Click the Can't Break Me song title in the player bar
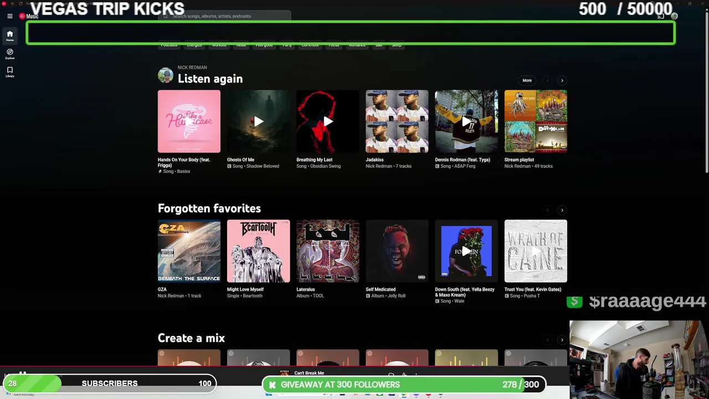Screen dimensions: 709x399 coord(309,373)
